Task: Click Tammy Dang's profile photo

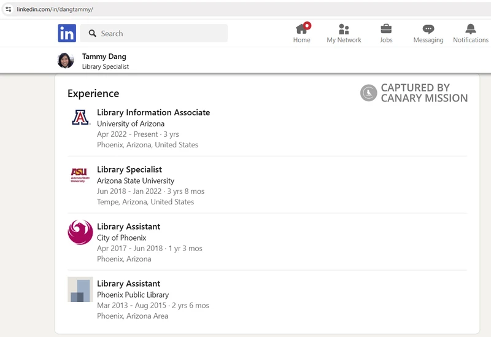Action: 66,60
